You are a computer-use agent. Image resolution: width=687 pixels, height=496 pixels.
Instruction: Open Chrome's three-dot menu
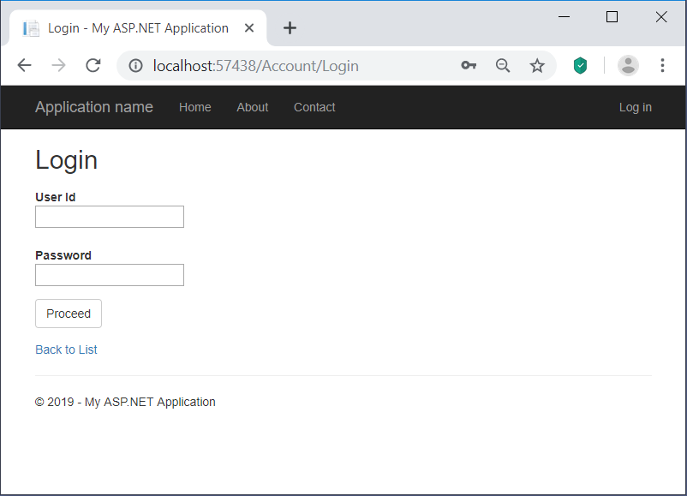pos(662,65)
